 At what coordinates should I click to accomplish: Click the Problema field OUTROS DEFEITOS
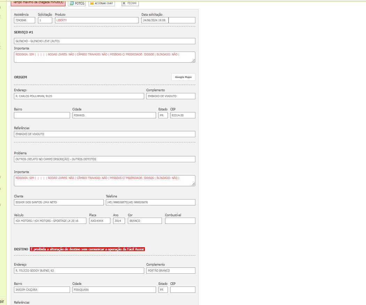(104, 159)
